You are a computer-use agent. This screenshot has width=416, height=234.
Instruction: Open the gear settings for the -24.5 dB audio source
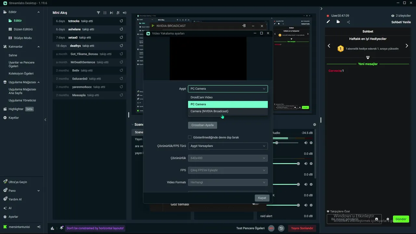point(311,143)
